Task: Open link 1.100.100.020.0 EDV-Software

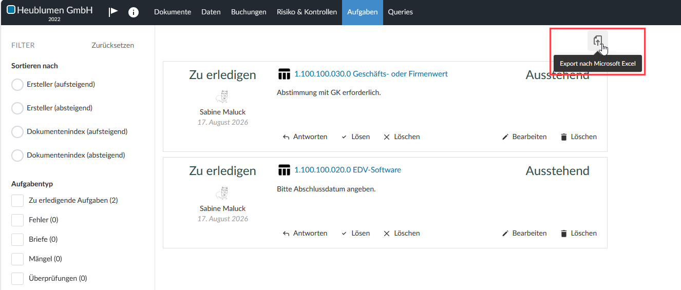Action: [x=348, y=170]
